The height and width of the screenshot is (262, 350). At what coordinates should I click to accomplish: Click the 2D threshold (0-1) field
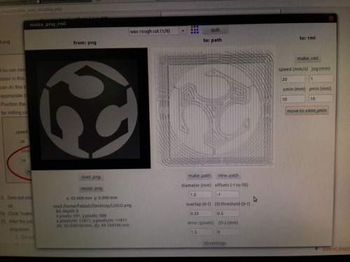[227, 213]
